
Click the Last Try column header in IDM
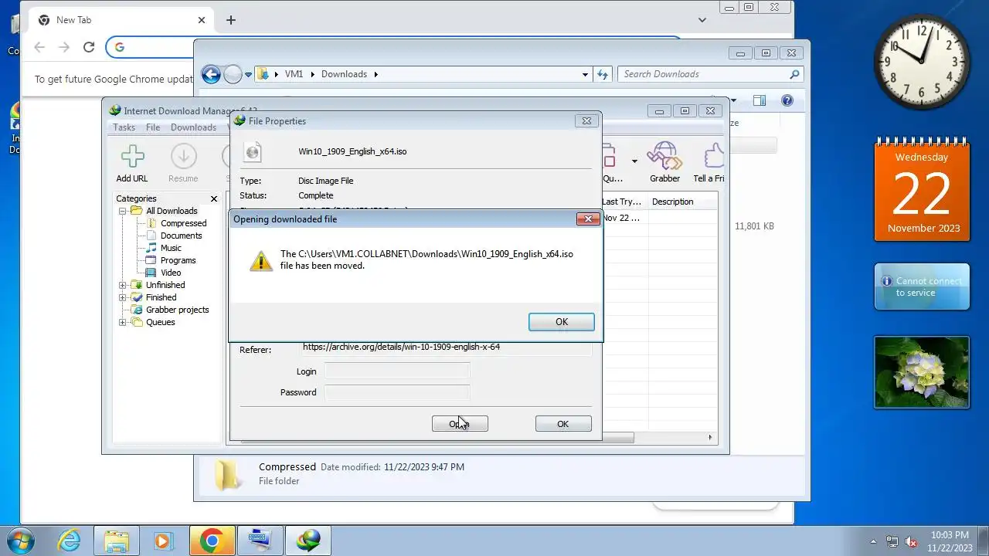[624, 202]
